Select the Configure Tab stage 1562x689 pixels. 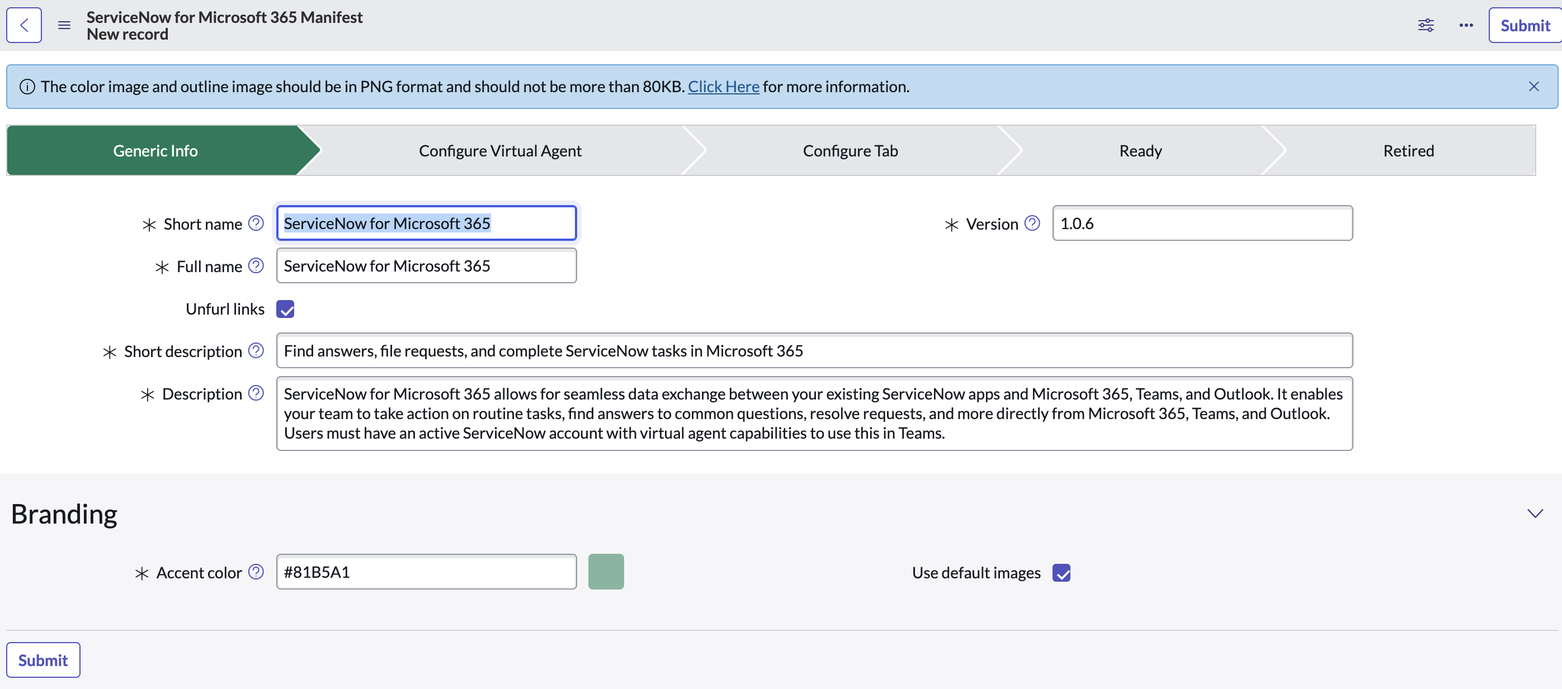[x=850, y=151]
